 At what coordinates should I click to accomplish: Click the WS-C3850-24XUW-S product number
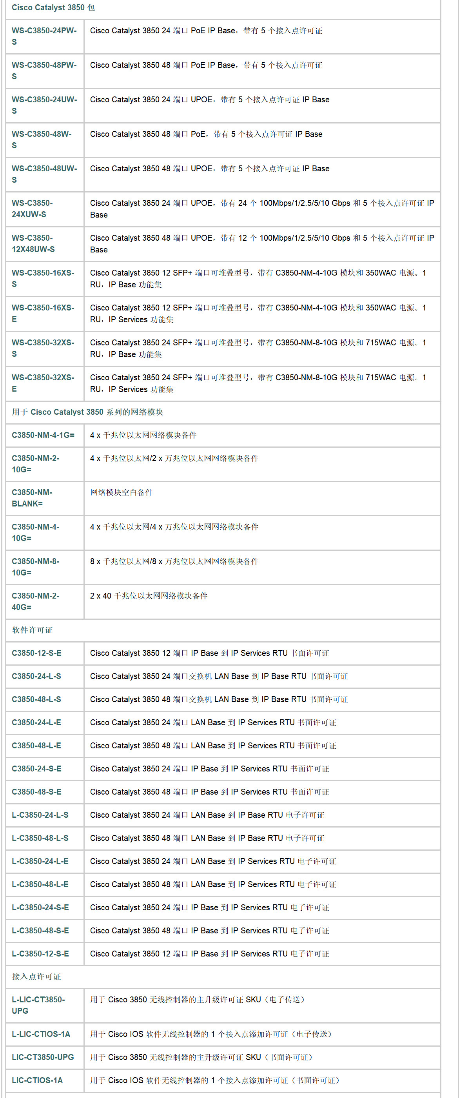click(33, 209)
